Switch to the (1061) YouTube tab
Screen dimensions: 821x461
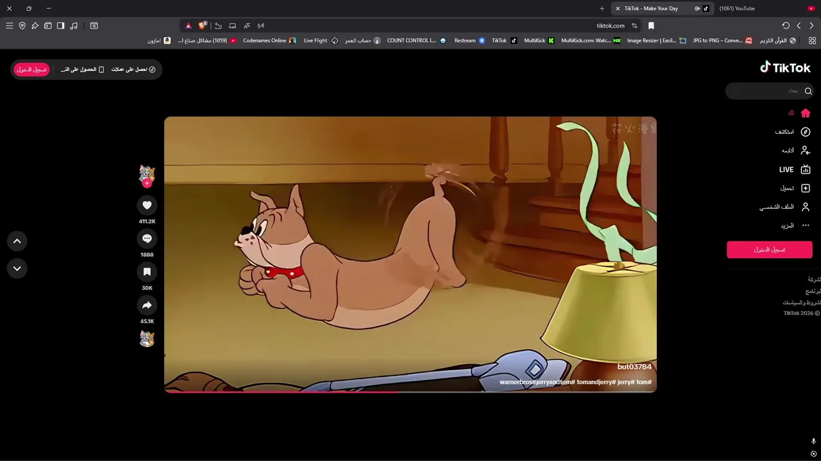point(766,8)
